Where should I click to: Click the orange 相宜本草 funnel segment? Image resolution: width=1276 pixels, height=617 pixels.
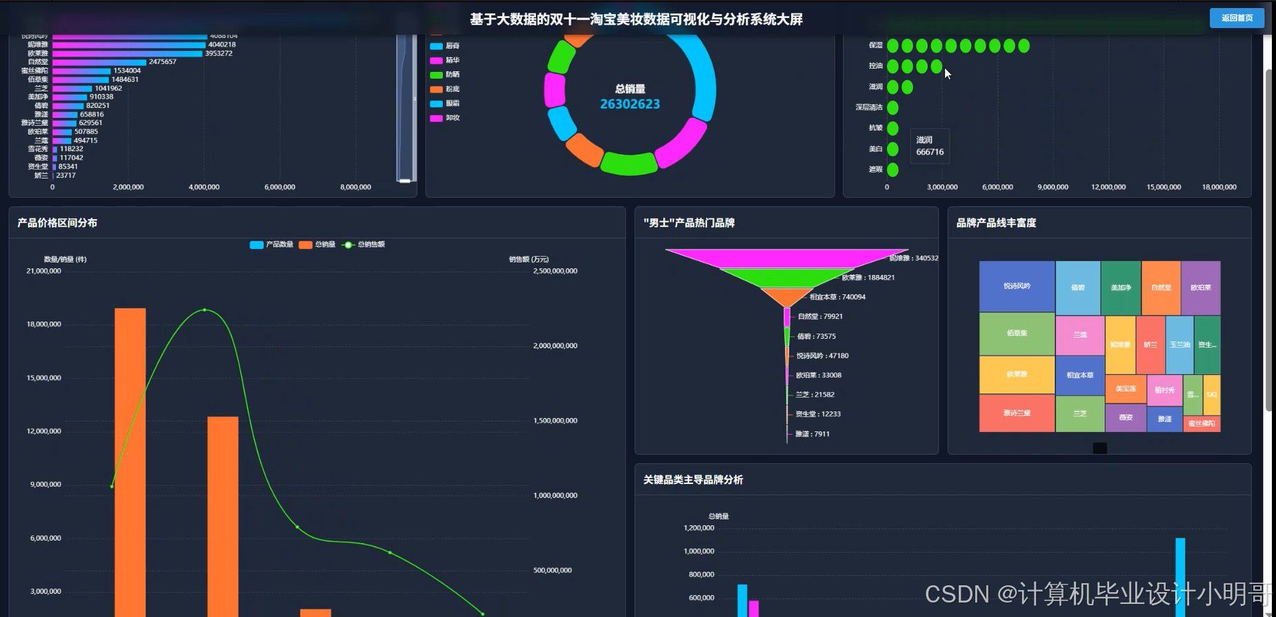click(787, 297)
